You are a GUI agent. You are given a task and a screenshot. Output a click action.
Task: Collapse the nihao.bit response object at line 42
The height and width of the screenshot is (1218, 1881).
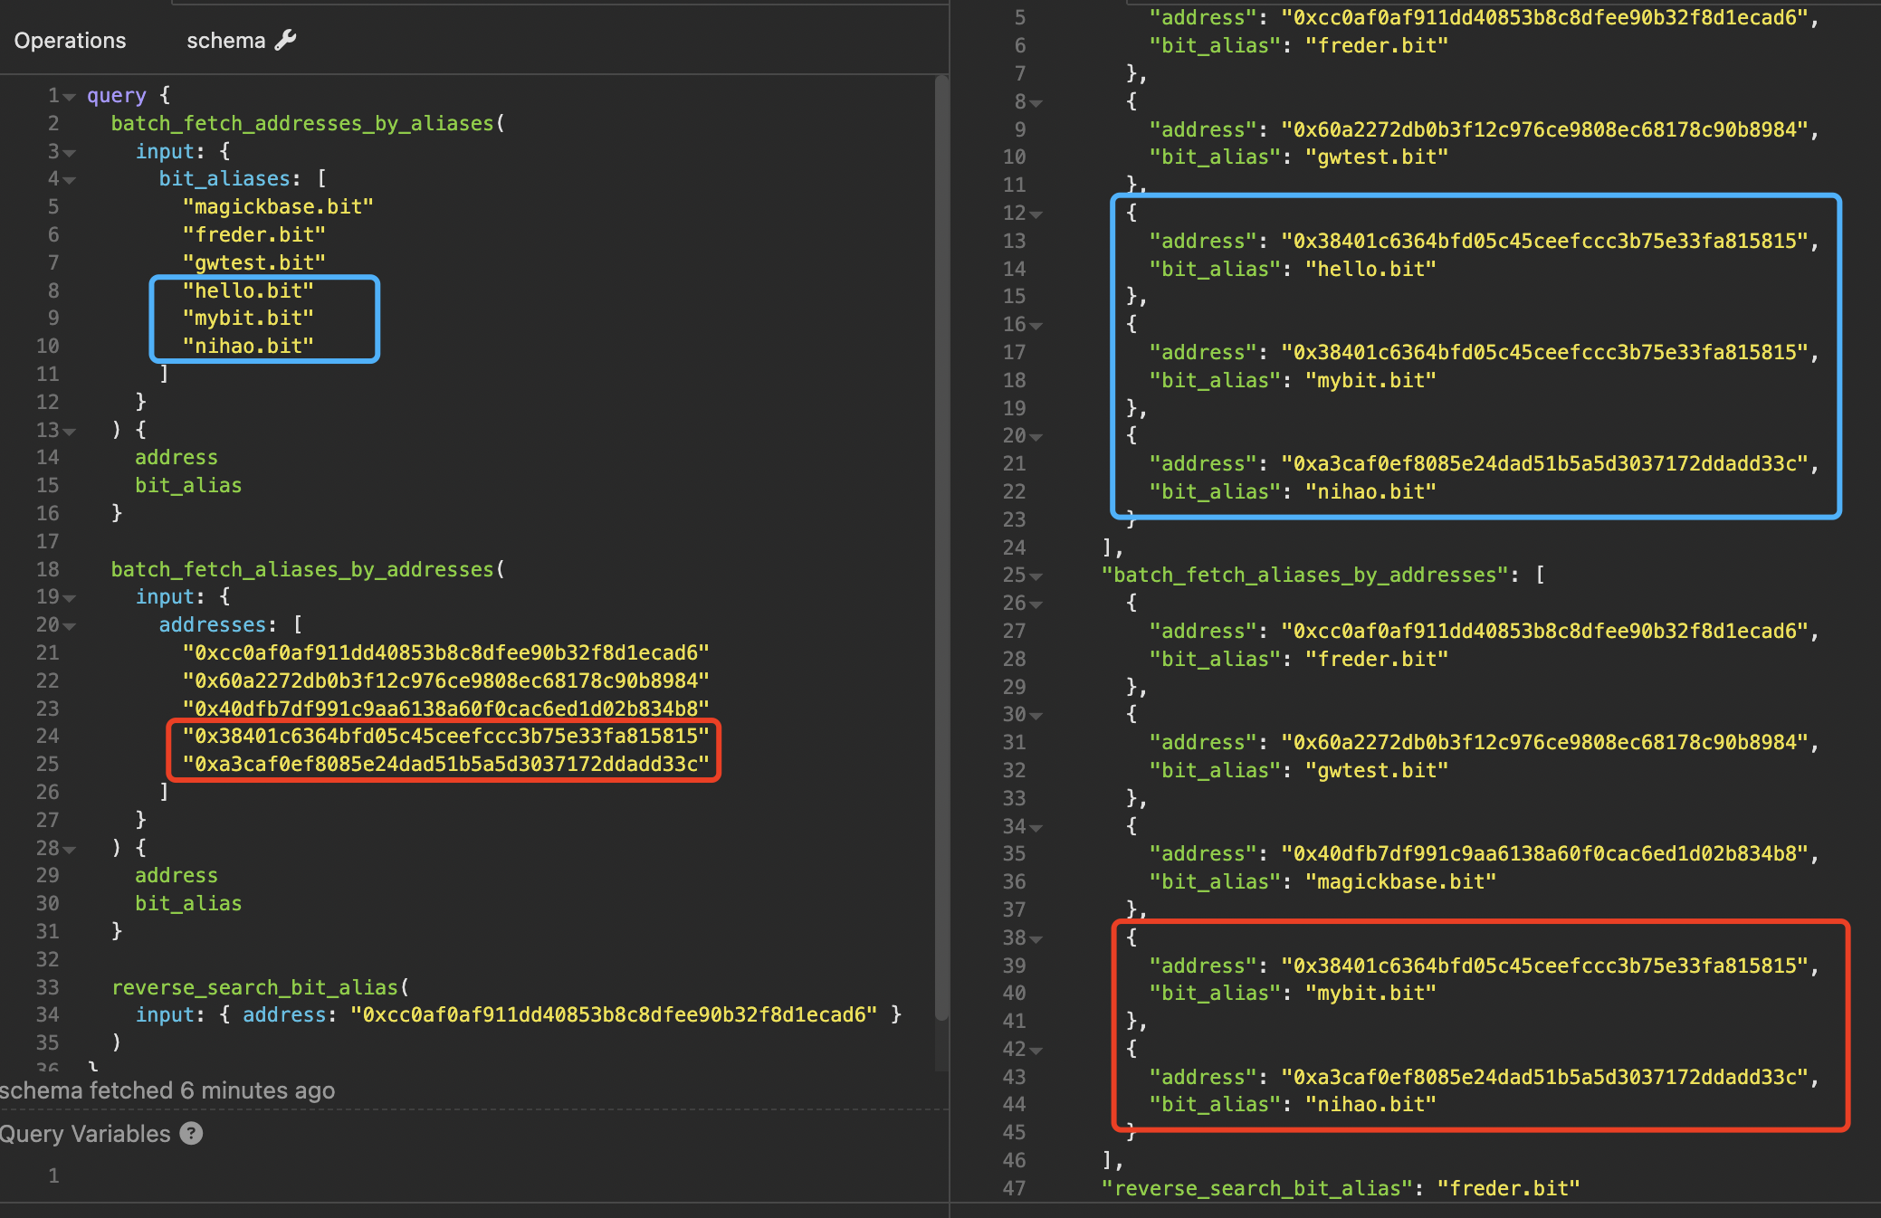(1036, 1050)
